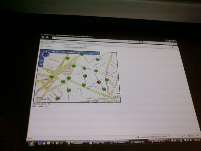Switch to The Virtual... taskbar window
Screen dimensions: 201x151
(119, 142)
